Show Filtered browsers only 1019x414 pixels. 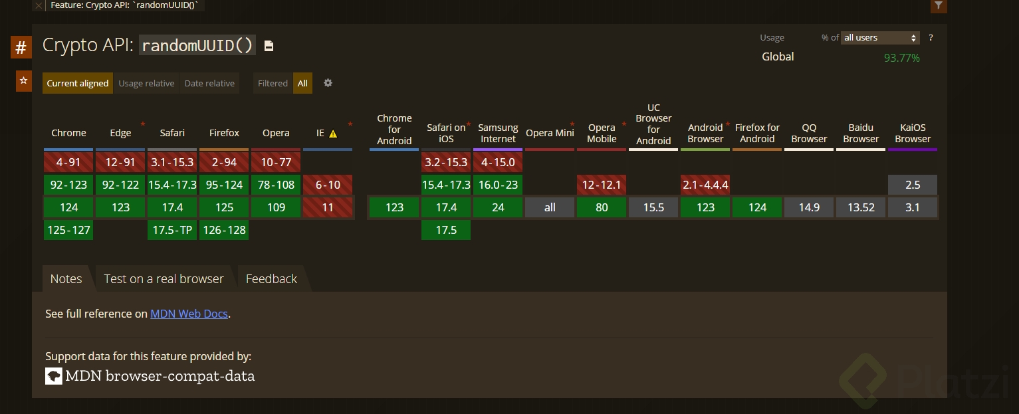tap(273, 83)
